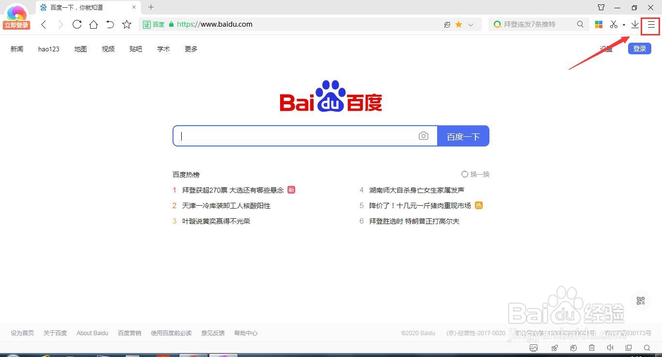
Task: Show the QR code floating button
Action: pyautogui.click(x=641, y=301)
